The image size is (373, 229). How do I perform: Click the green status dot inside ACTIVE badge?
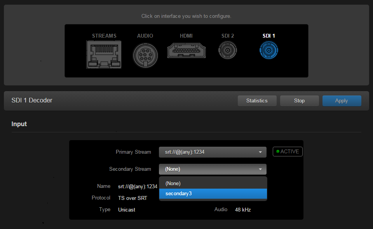point(277,151)
